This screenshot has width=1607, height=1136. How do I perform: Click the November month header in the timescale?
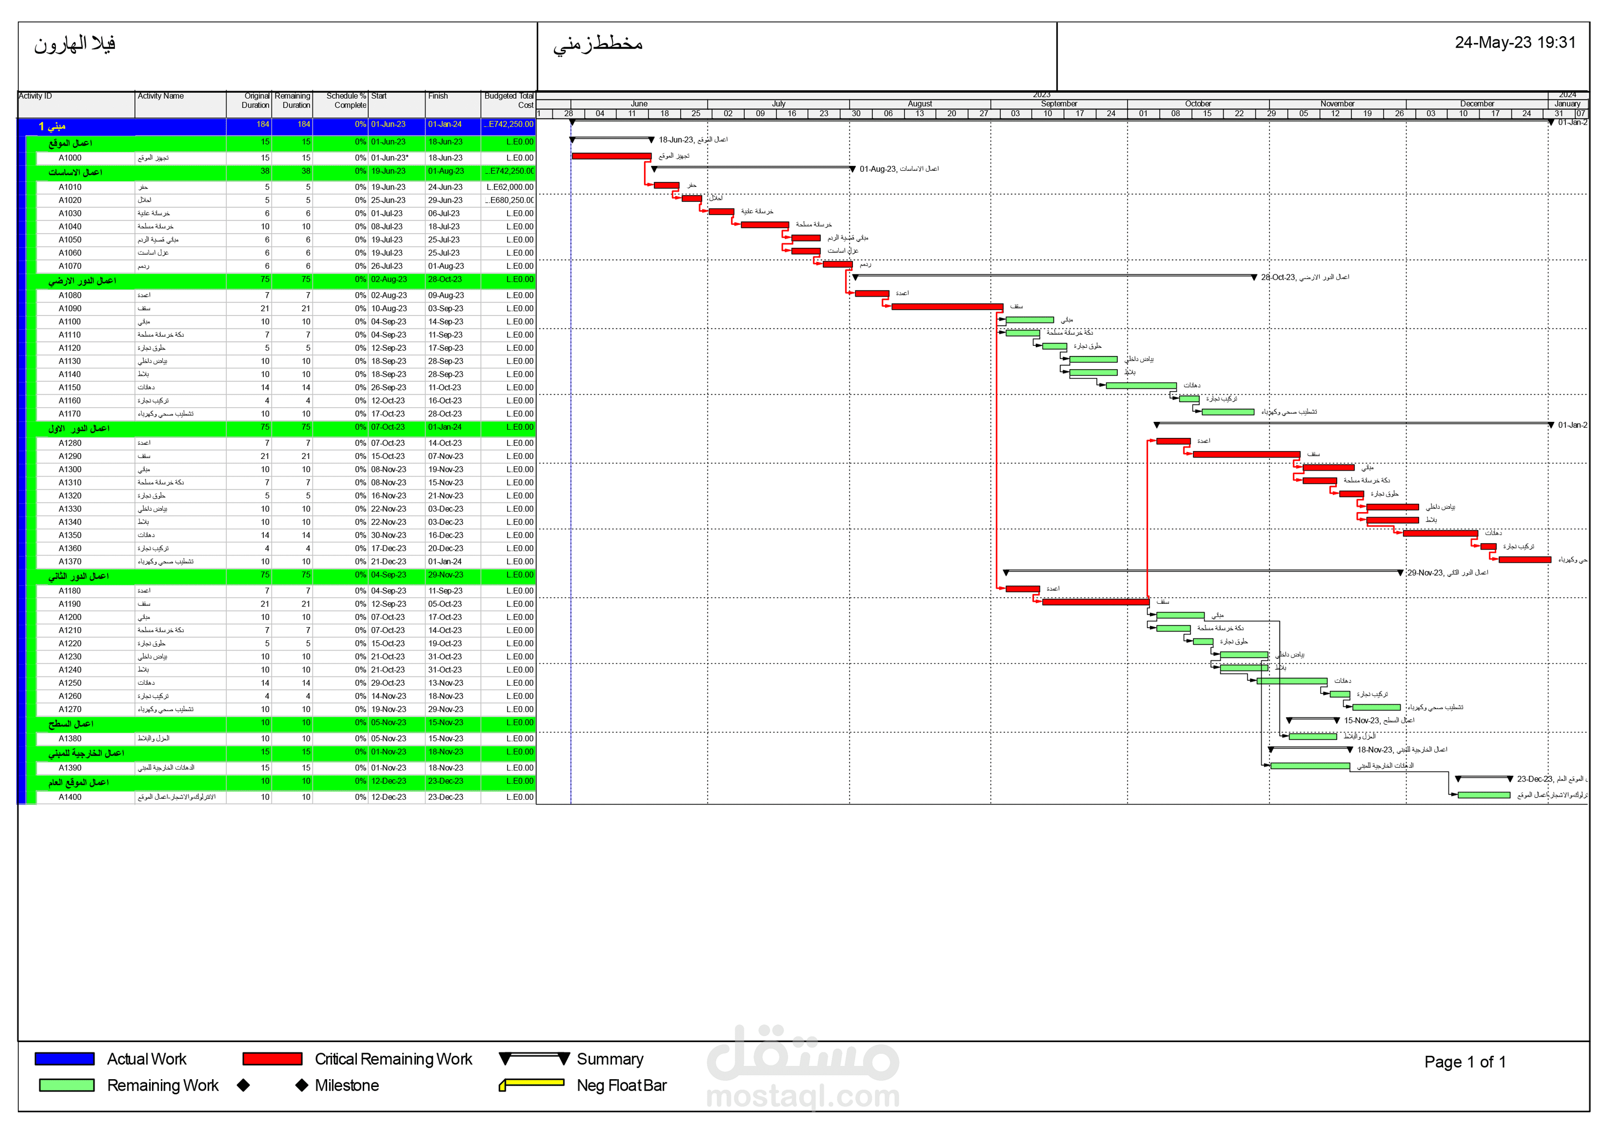point(1337,104)
